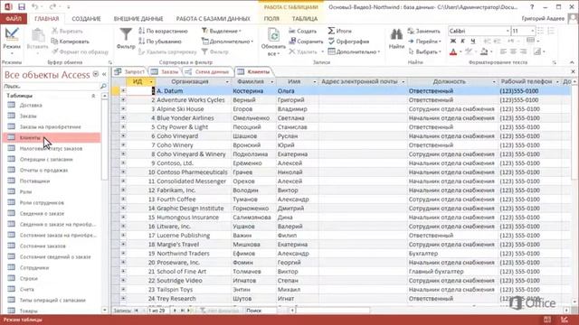Image resolution: width=579 pixels, height=325 pixels.
Task: Toggle underline Ч formatting
Action: coord(473,42)
